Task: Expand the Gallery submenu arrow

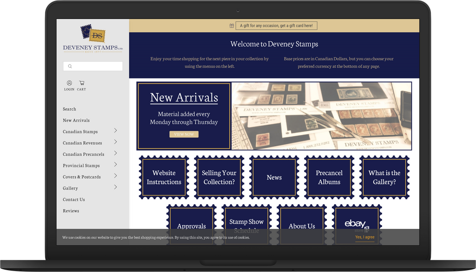Action: pyautogui.click(x=115, y=188)
